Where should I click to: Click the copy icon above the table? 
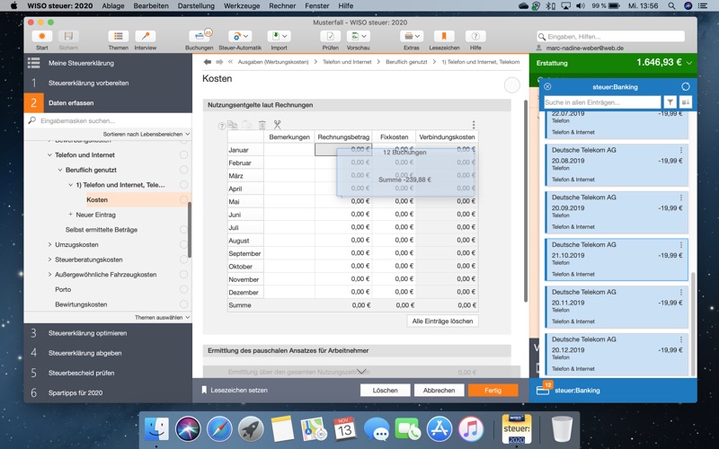pyautogui.click(x=233, y=125)
